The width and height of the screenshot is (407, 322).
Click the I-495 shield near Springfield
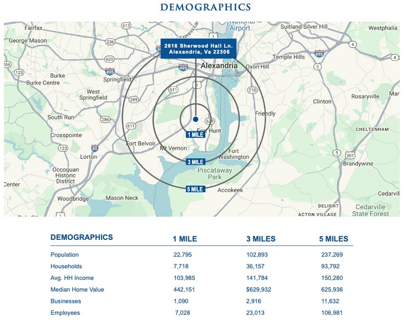pyautogui.click(x=109, y=72)
